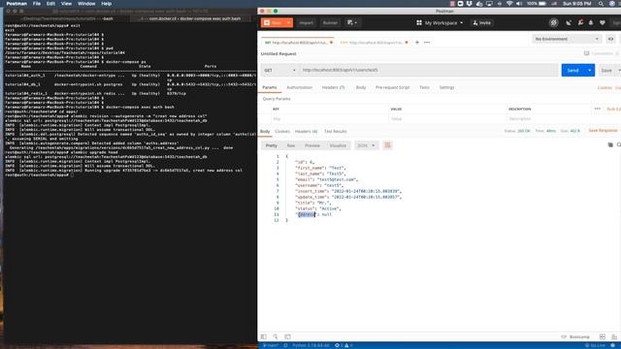Expand the Send button dropdown arrow
This screenshot has width=621, height=349.
pyautogui.click(x=590, y=70)
